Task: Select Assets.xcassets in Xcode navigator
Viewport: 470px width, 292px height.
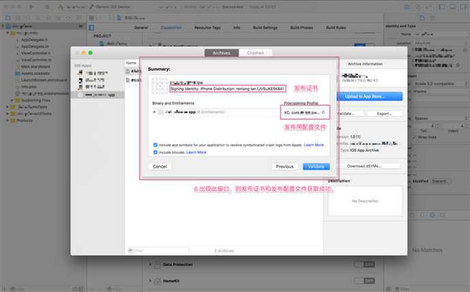Action: 35,74
